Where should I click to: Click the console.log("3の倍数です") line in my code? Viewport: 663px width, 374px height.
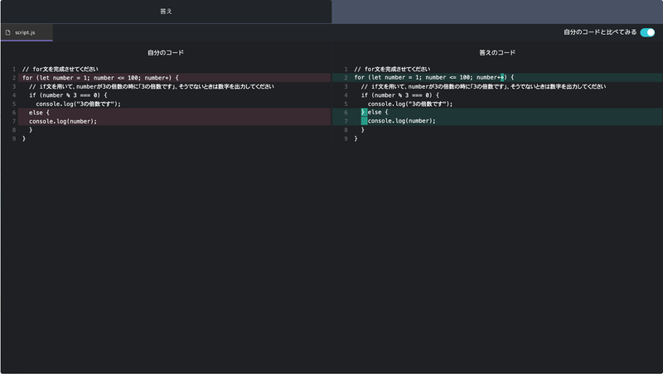pyautogui.click(x=78, y=104)
